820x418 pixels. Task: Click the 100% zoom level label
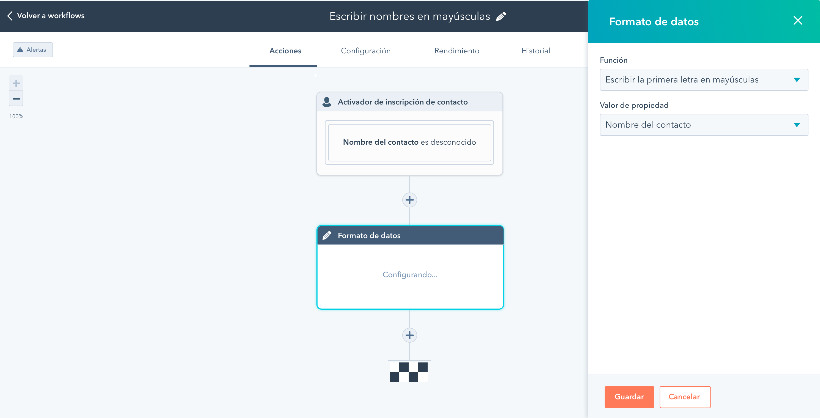(x=16, y=116)
